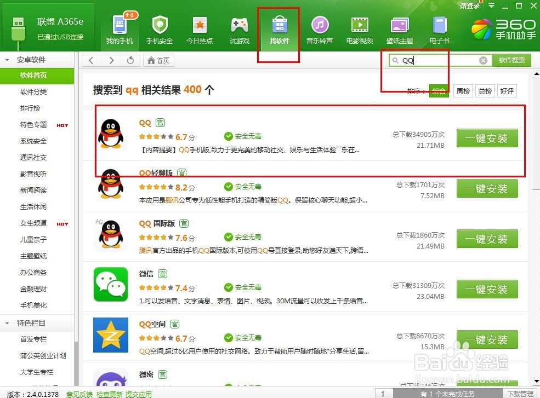Image resolution: width=540 pixels, height=398 pixels.
Task: Open 音乐铃声 music ringtones icon
Action: click(320, 29)
